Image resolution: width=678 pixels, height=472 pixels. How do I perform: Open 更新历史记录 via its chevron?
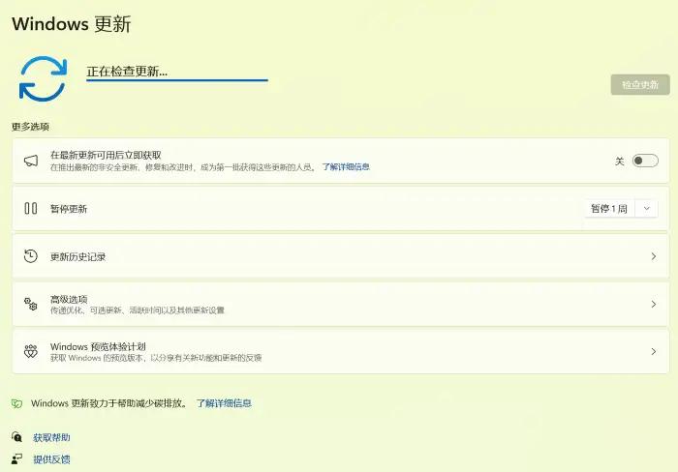coord(654,256)
